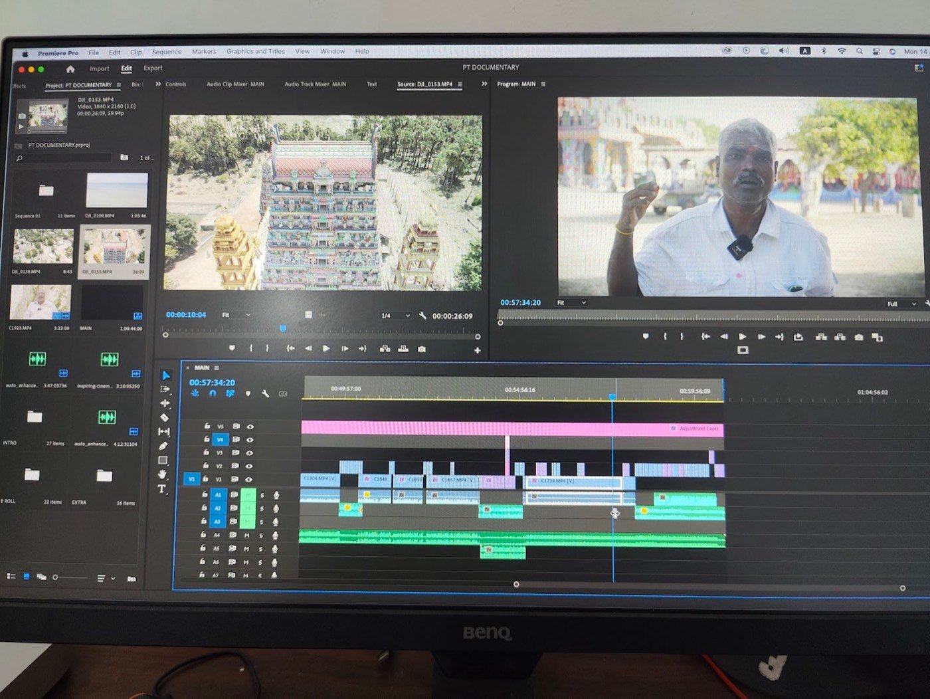The width and height of the screenshot is (930, 699).
Task: Click the Program monitor Lift button
Action: click(821, 337)
